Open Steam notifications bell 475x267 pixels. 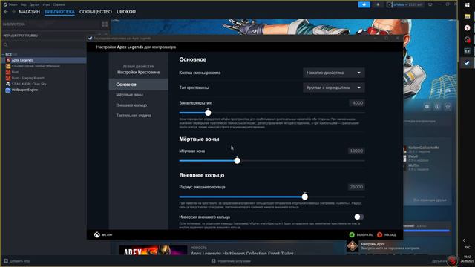(x=378, y=4)
